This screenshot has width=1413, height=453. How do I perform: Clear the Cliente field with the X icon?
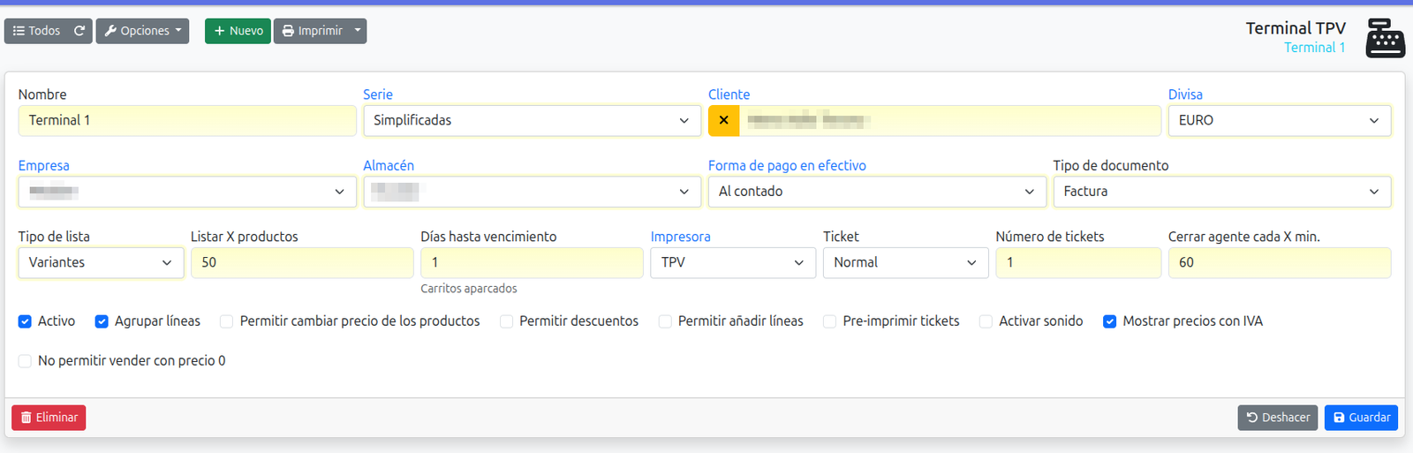click(723, 120)
